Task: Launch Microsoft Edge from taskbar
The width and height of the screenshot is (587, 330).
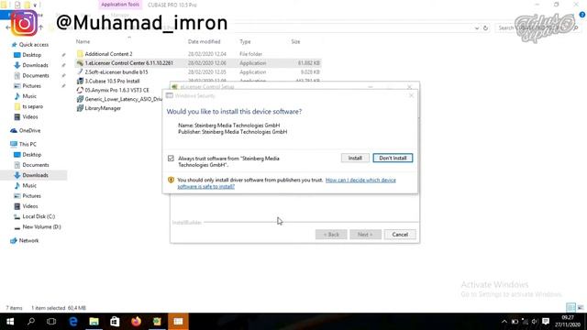Action: (x=73, y=322)
